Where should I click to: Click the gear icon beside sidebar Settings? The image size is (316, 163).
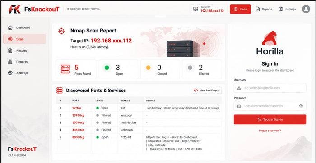coord(10,73)
